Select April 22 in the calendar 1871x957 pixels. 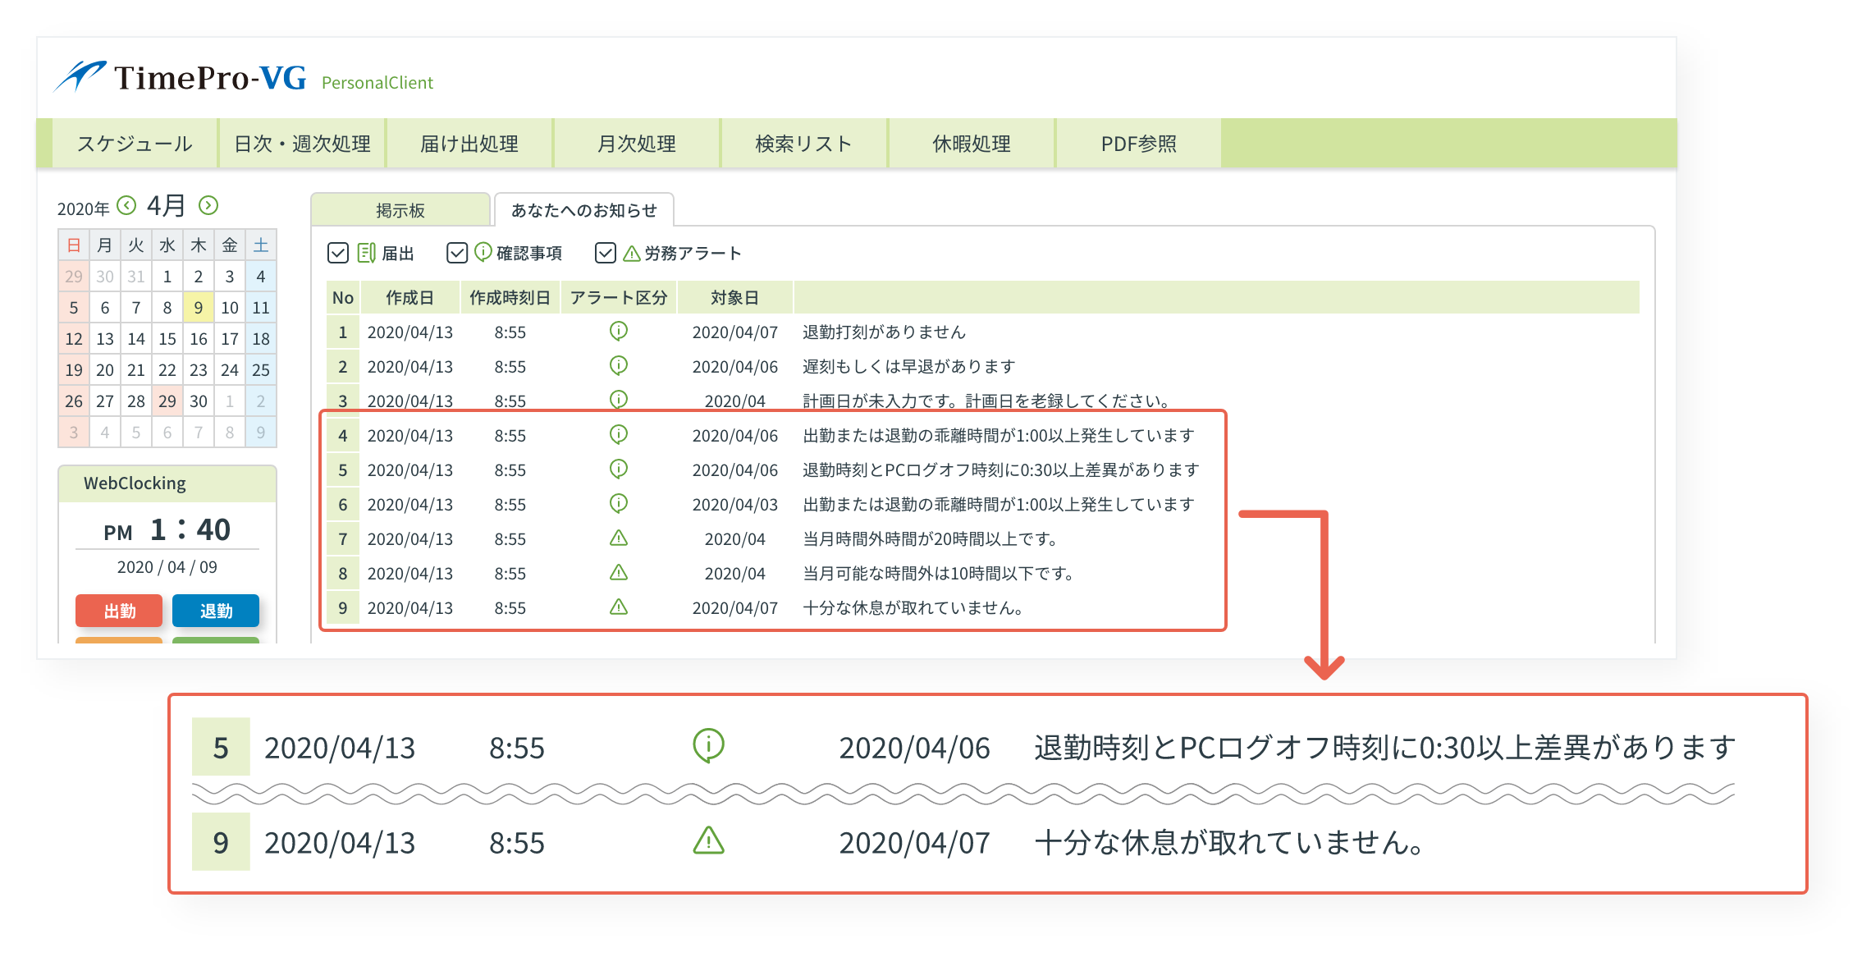[167, 370]
